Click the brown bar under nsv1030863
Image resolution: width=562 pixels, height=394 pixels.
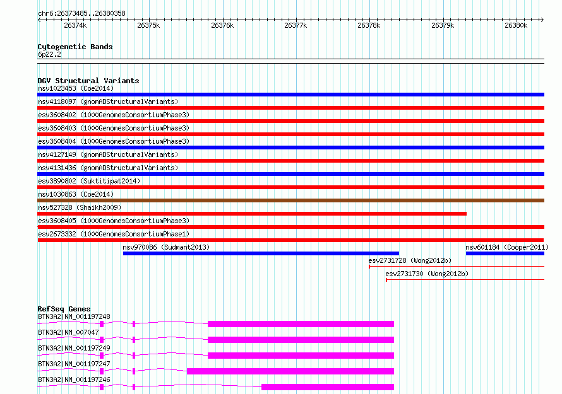coord(290,200)
